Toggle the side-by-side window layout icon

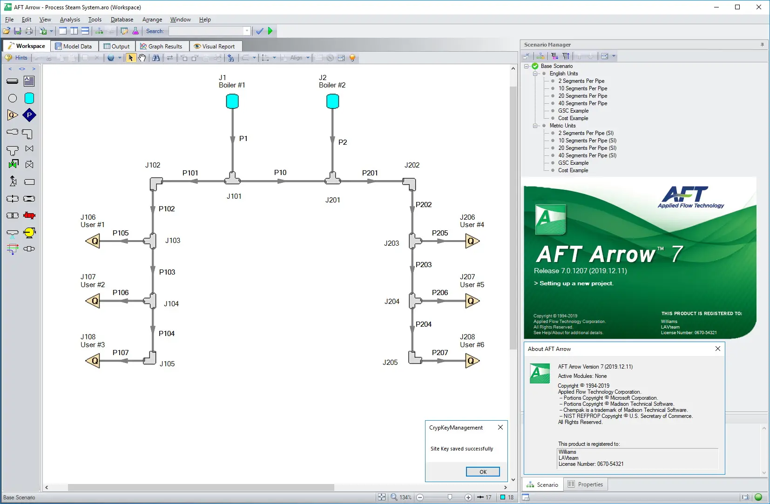tap(74, 31)
